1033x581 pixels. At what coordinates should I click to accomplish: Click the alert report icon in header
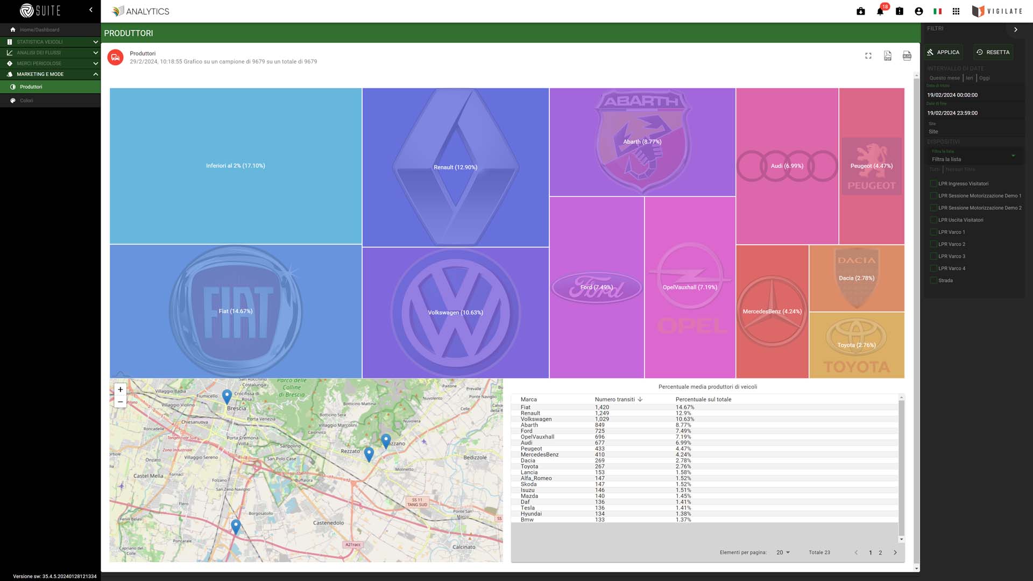click(900, 11)
